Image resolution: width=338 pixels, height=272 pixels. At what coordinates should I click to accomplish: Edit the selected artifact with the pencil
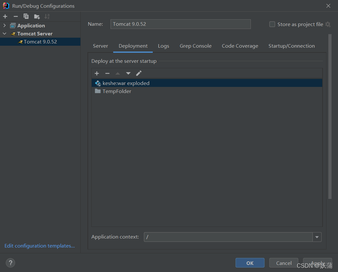coord(139,73)
